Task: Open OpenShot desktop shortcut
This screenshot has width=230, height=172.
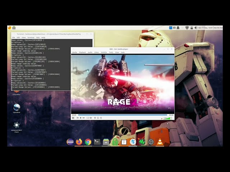Action: coord(17,108)
